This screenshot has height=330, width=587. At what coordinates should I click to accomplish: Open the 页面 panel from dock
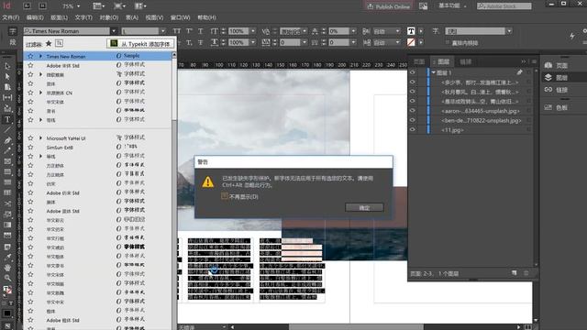tap(557, 65)
